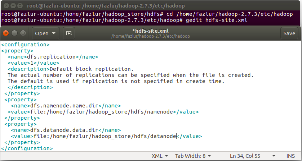Open the Tab Width: 8 dropdown

pyautogui.click(x=193, y=156)
